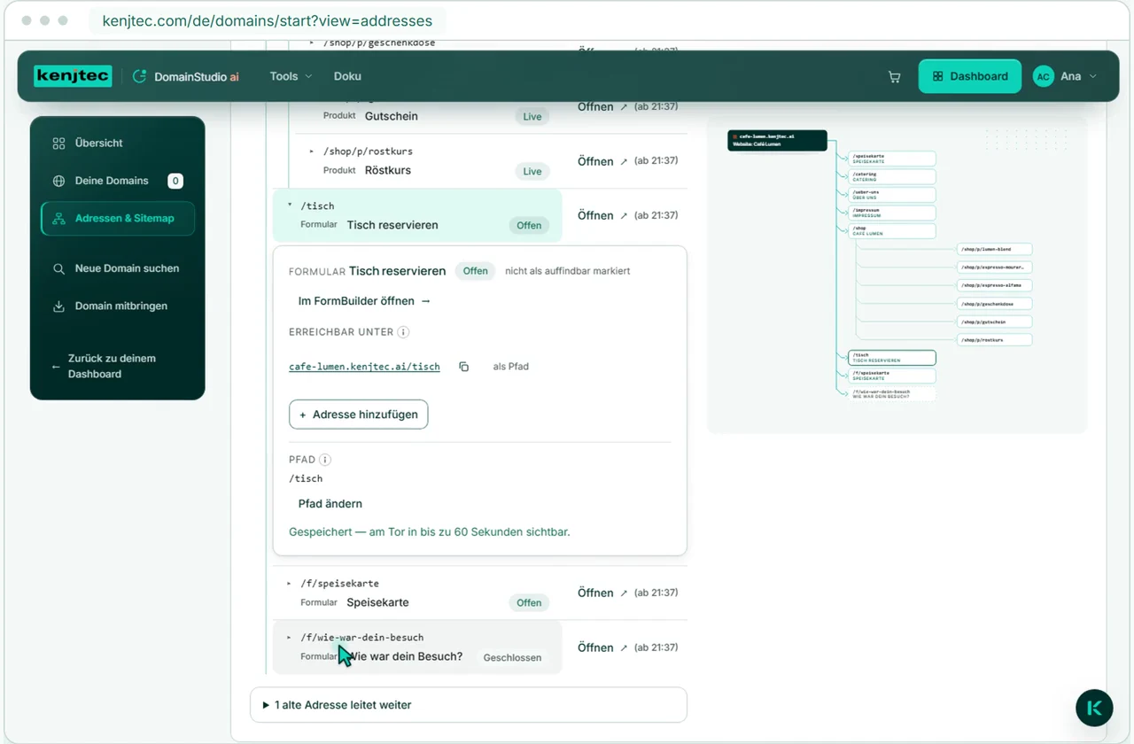Open the shopping cart icon
This screenshot has width=1134, height=744.
click(894, 77)
